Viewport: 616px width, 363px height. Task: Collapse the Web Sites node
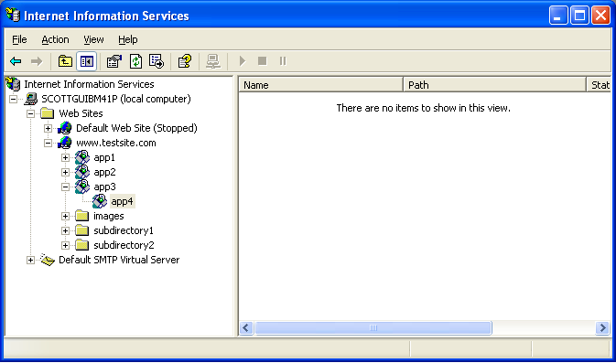(x=30, y=113)
